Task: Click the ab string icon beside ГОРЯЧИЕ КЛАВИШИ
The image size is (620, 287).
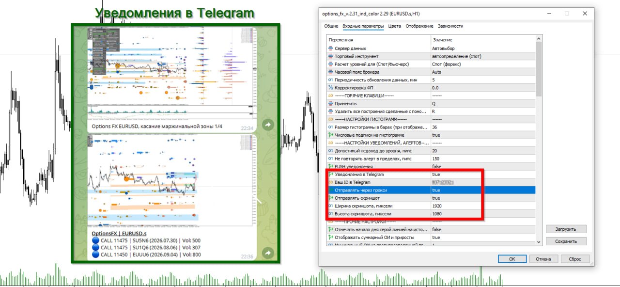Action: click(x=331, y=96)
